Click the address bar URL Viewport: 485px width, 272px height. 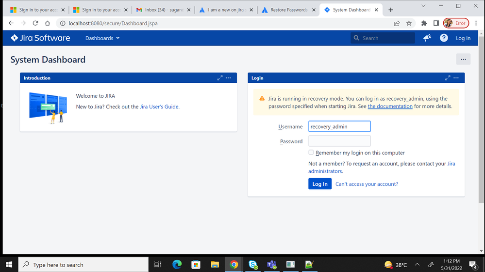[x=113, y=23]
